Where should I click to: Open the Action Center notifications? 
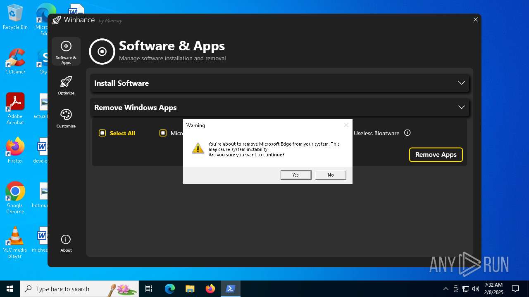pyautogui.click(x=515, y=289)
